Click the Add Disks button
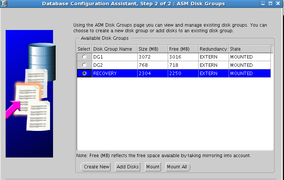 [128, 166]
